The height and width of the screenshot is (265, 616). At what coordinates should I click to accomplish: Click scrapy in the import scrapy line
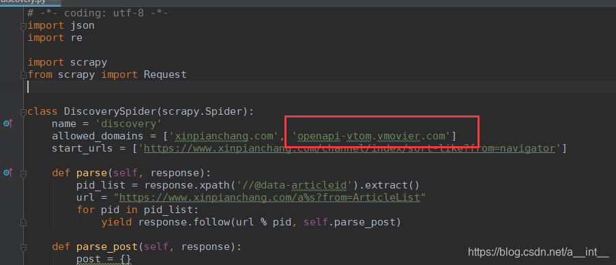coord(89,63)
